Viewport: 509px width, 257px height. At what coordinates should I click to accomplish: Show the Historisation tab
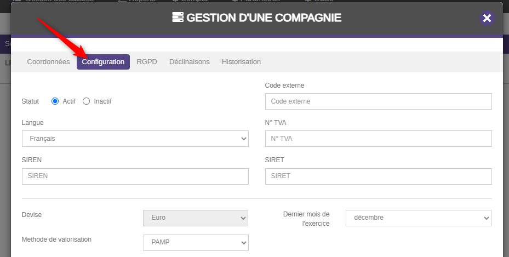[x=241, y=62]
